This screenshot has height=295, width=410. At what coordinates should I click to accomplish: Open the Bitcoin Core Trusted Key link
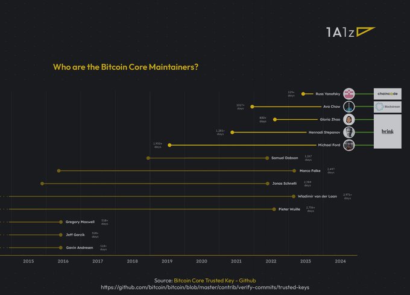[215, 281]
